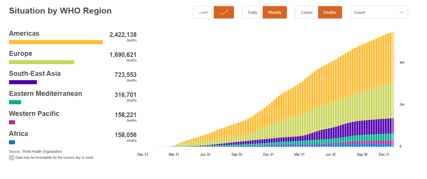The height and width of the screenshot is (179, 427).
Task: Click the hatched incomplete data legend icon
Action: pos(11,158)
